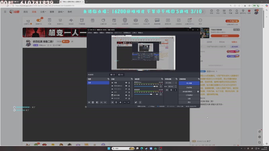This screenshot has height=151, width=269.
Task: Move scene up in OBS Scenes panel
Action: coord(102,102)
